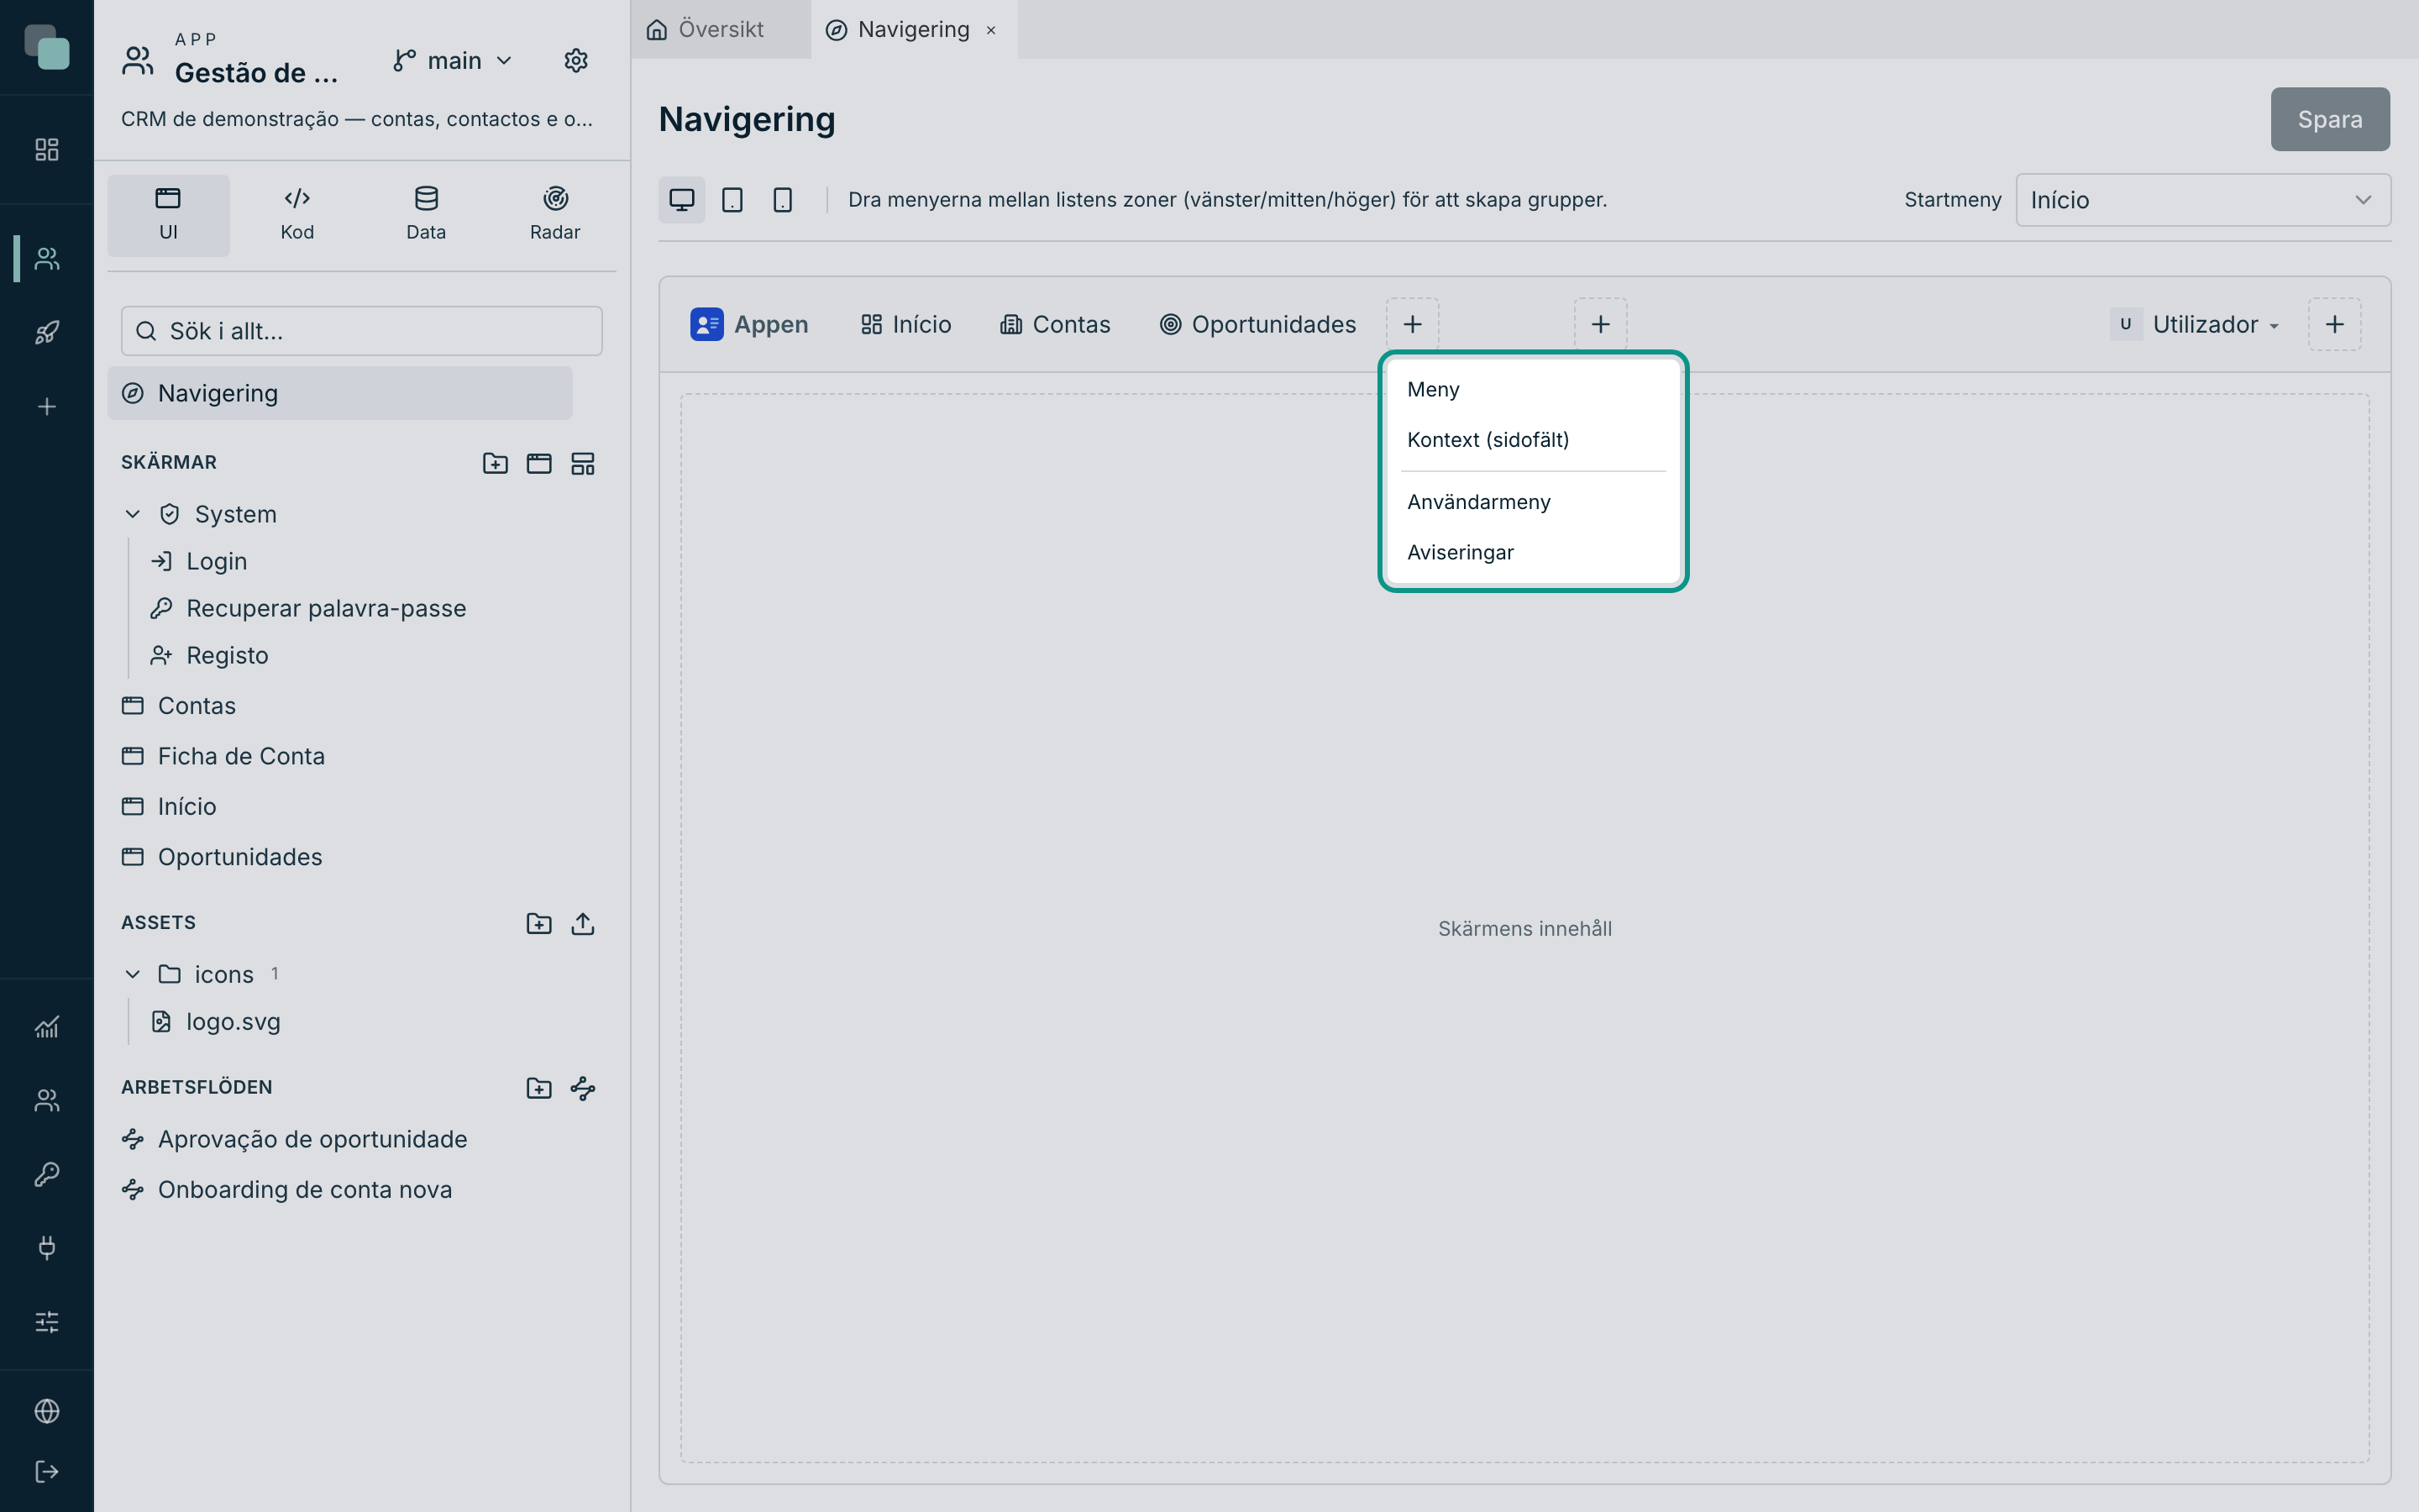Open the main branch dropdown

pos(453,61)
